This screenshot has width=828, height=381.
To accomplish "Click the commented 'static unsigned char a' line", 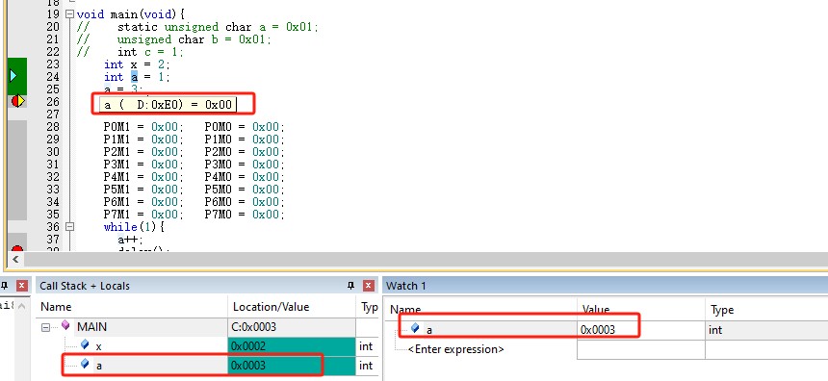I will [x=197, y=27].
